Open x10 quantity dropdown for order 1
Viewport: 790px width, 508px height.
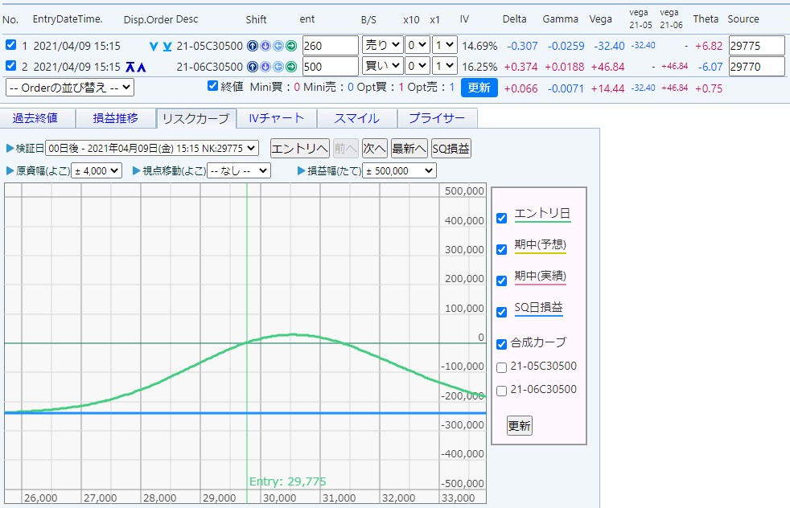418,45
